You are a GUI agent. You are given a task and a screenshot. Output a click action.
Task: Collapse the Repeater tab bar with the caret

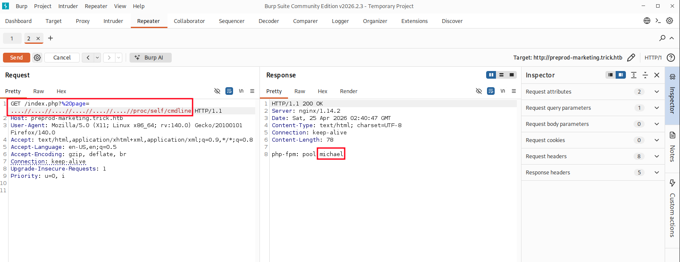(x=672, y=38)
